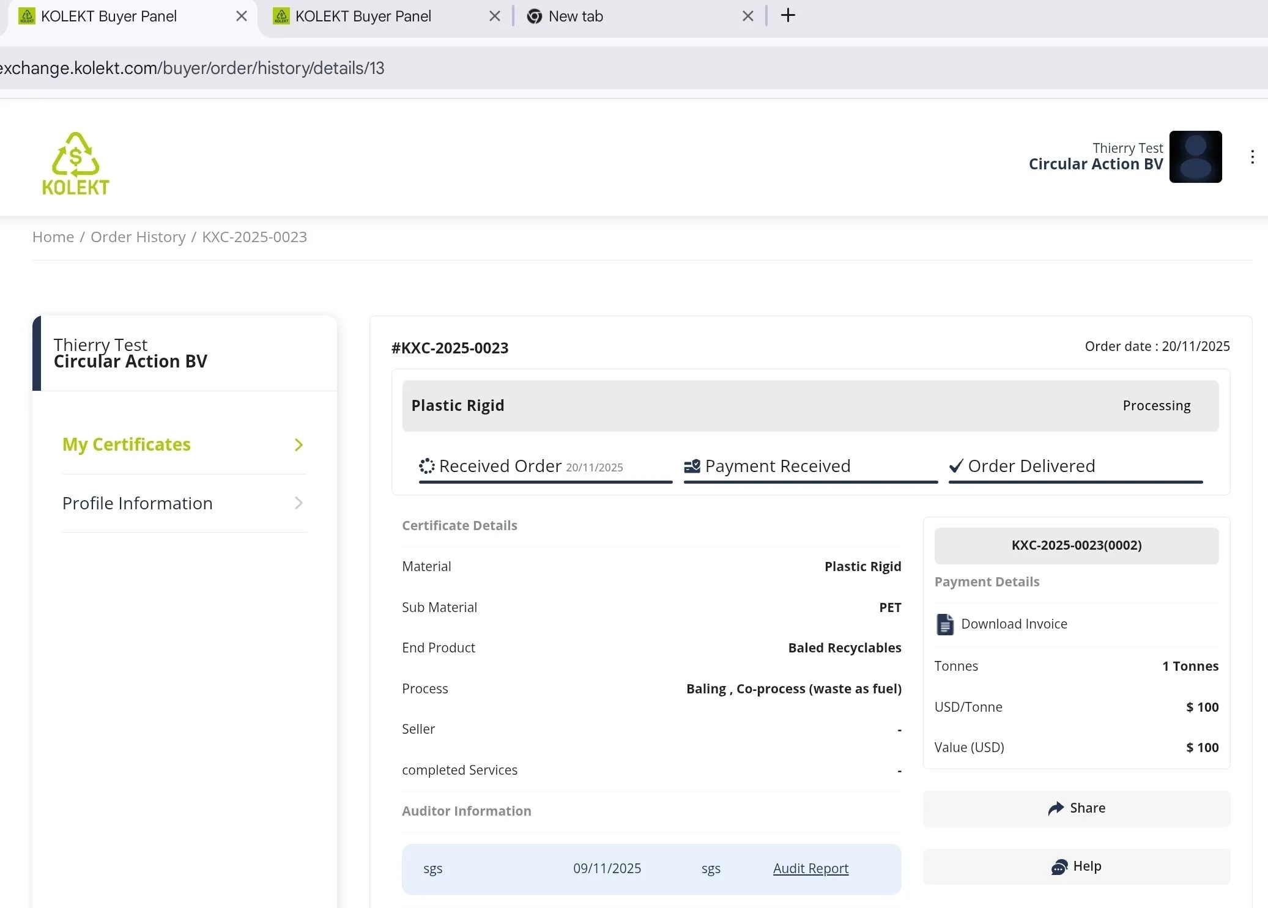Select certificate KXC-2025-0023(0002) button
Viewport: 1268px width, 908px height.
point(1076,545)
